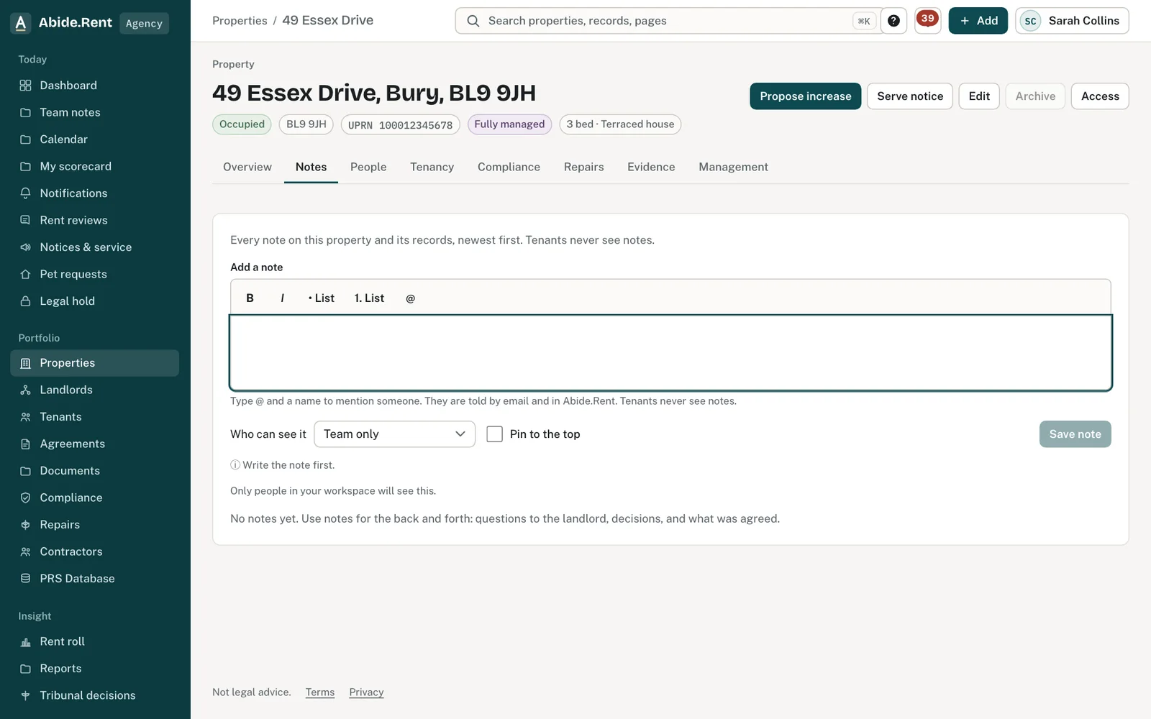Click the Add button in header
The image size is (1151, 719).
coord(978,21)
